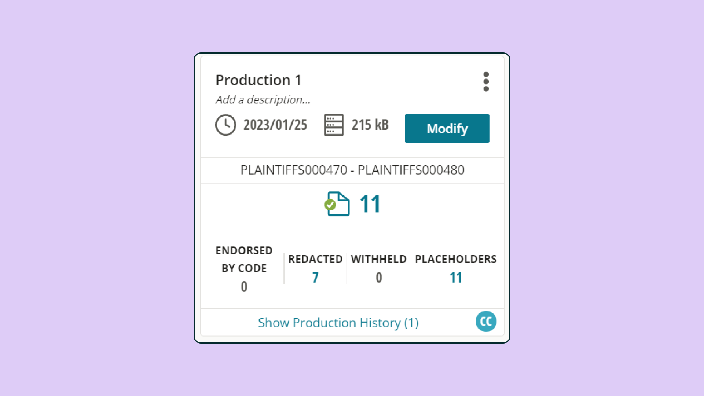The image size is (704, 396).
Task: Select the Endorsed By Code count
Action: 244,287
